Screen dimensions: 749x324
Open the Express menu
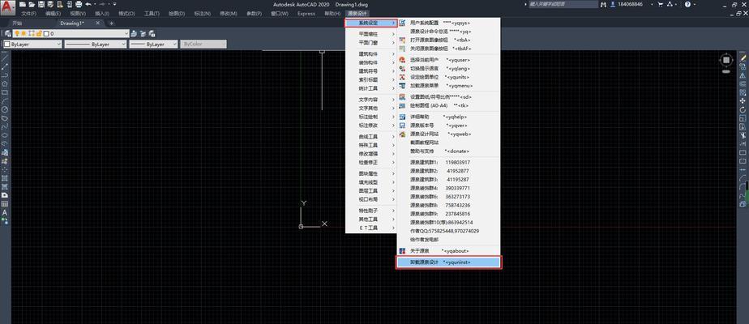(306, 14)
